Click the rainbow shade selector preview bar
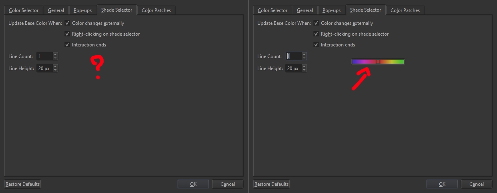This screenshot has height=193, width=497. (x=378, y=62)
